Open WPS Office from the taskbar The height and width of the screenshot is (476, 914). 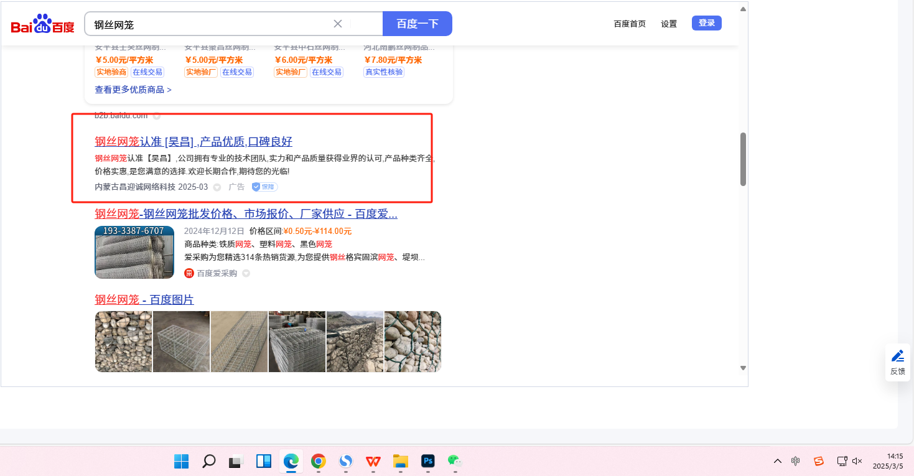pyautogui.click(x=373, y=461)
